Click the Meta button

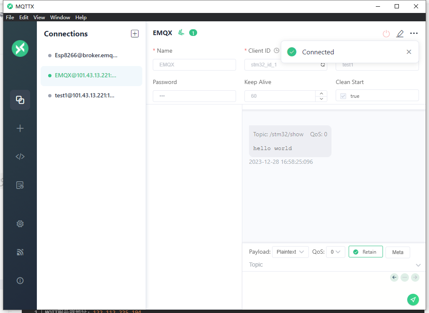[x=398, y=252]
